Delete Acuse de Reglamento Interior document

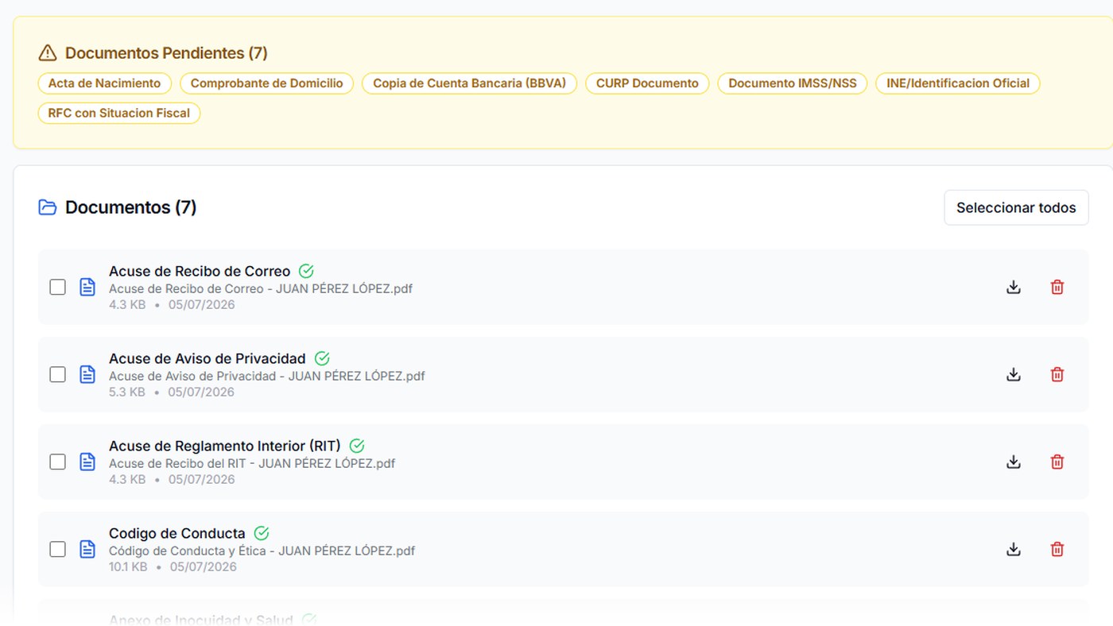(1057, 462)
